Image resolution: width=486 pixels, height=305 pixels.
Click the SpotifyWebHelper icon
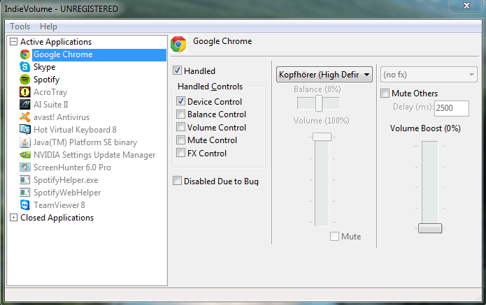point(24,193)
